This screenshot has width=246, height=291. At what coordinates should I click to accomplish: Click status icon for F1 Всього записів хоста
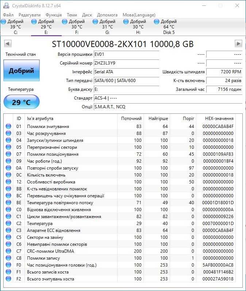tap(8, 272)
